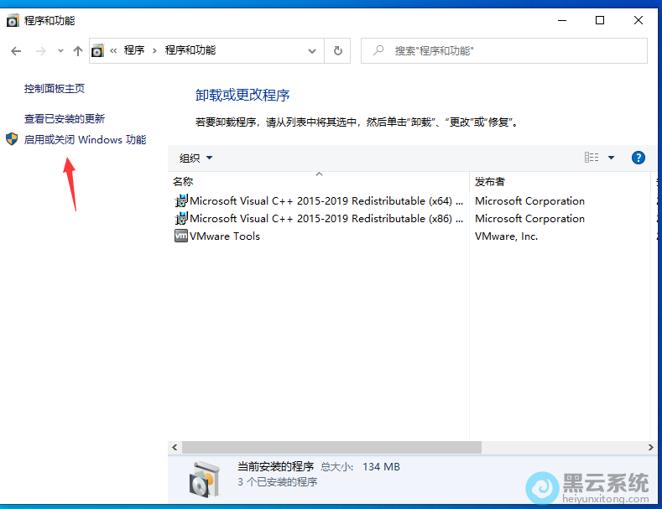Click the 程序和功能 breadcrumb segment
The width and height of the screenshot is (662, 509).
[190, 50]
